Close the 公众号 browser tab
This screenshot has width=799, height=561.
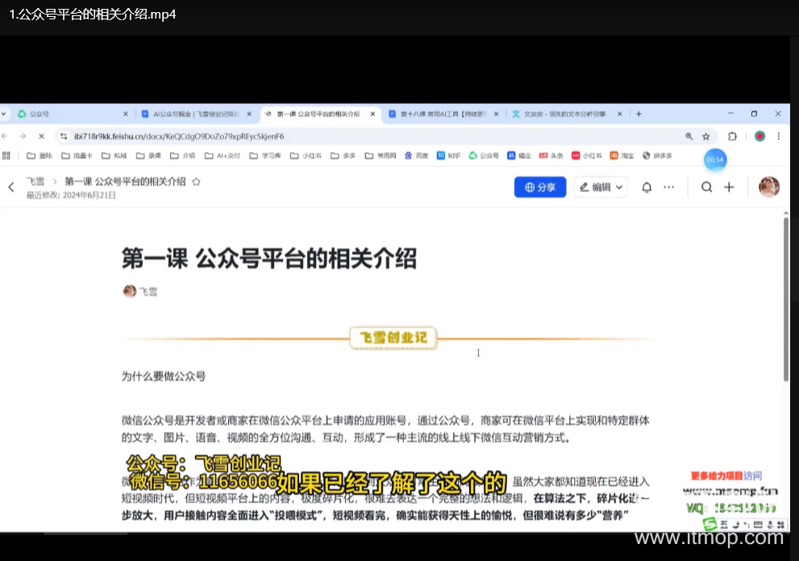[x=126, y=114]
